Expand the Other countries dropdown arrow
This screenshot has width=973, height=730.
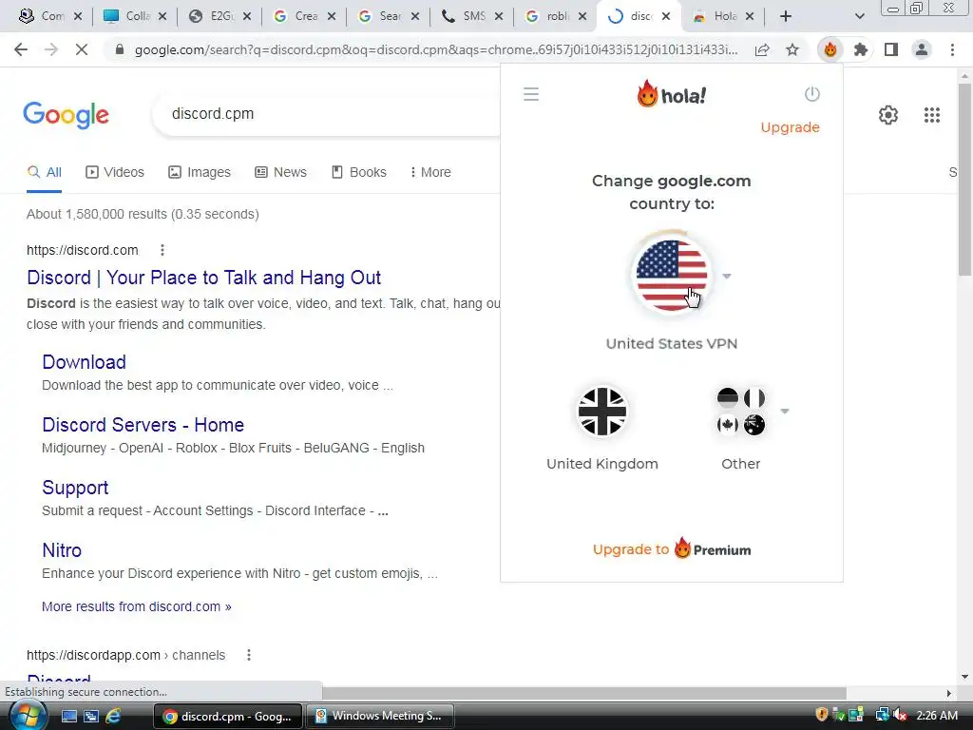(784, 411)
